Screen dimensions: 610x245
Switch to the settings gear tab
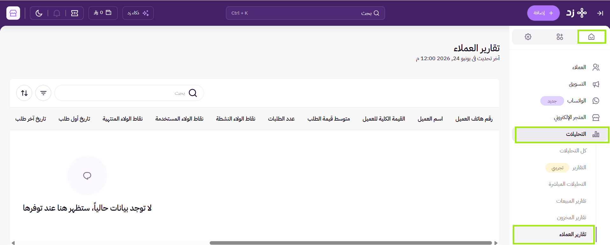pos(528,37)
